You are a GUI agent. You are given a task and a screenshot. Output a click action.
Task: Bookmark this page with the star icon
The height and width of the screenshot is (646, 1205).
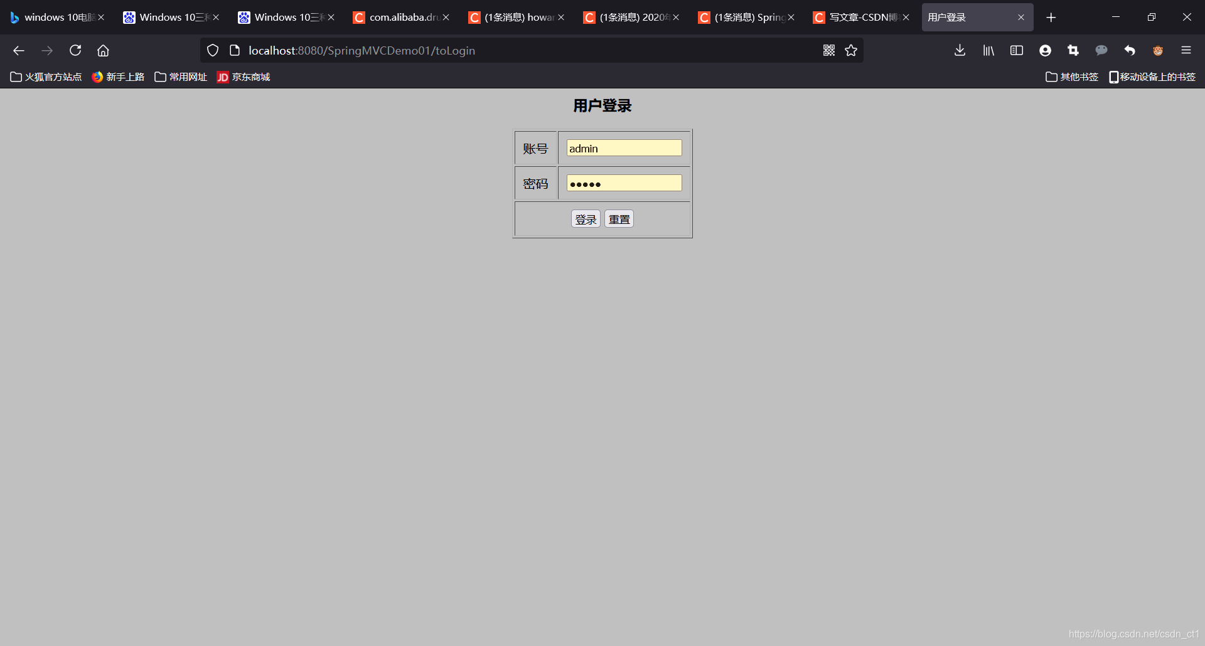pyautogui.click(x=852, y=50)
